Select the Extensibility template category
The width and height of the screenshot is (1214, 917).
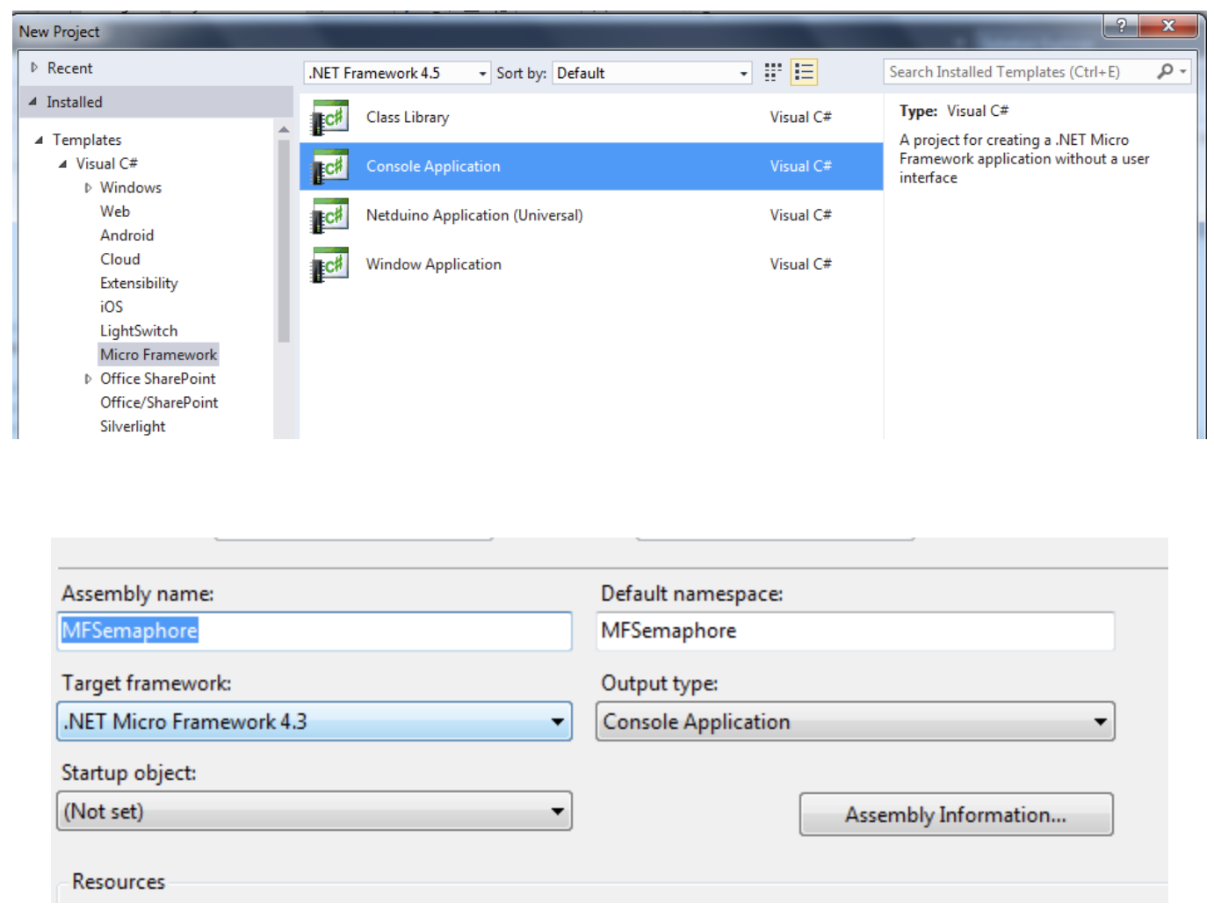click(x=139, y=283)
